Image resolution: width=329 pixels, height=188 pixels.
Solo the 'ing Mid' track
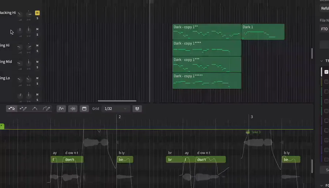[x=37, y=67]
